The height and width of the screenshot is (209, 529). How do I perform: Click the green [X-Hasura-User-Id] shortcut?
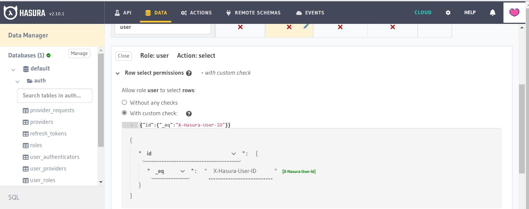(299, 172)
